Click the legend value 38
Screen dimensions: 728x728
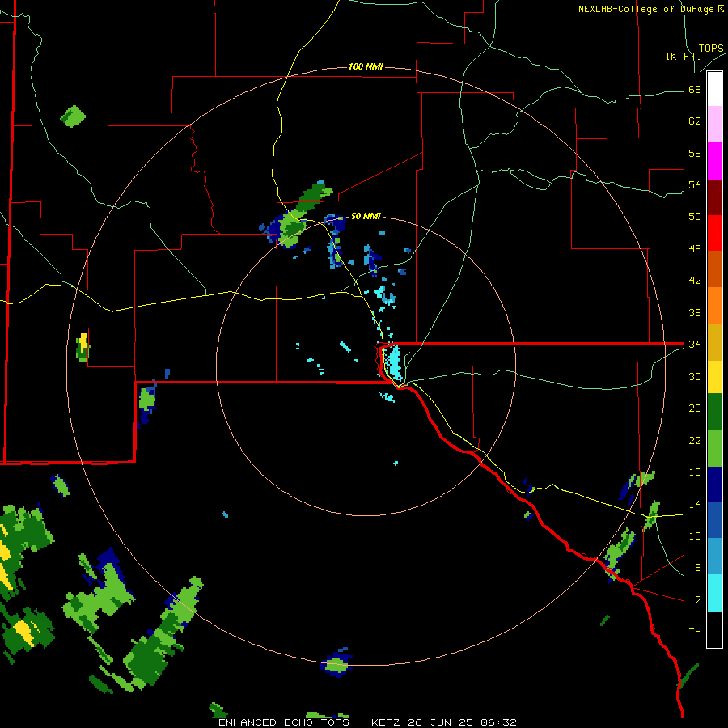695,312
